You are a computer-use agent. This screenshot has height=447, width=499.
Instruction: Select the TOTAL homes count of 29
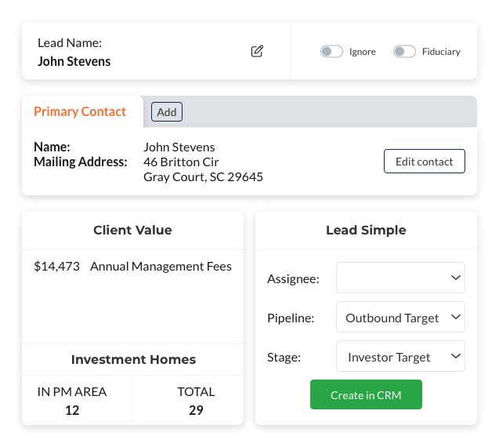196,409
